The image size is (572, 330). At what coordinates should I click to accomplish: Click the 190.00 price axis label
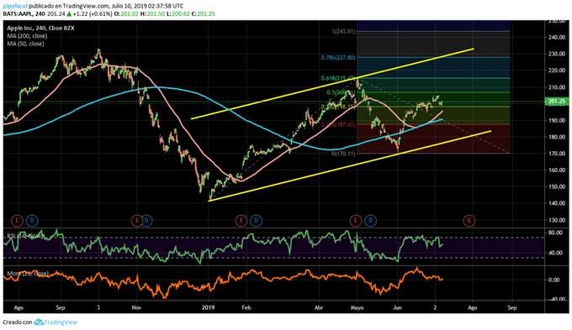(557, 120)
